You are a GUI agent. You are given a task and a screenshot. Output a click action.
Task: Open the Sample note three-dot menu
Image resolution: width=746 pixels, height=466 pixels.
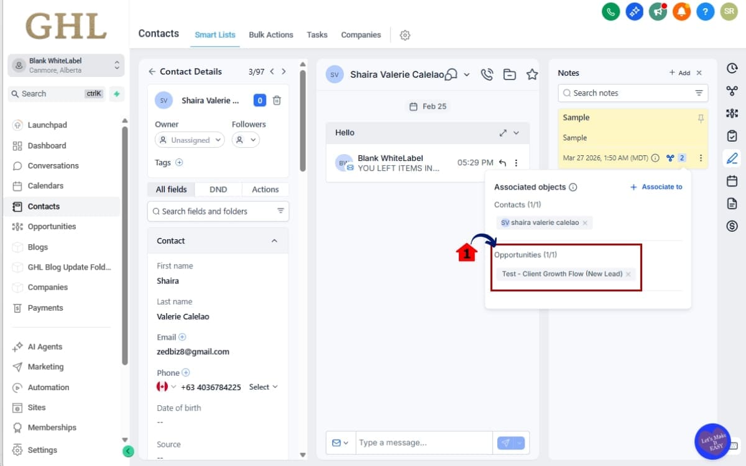click(x=701, y=158)
